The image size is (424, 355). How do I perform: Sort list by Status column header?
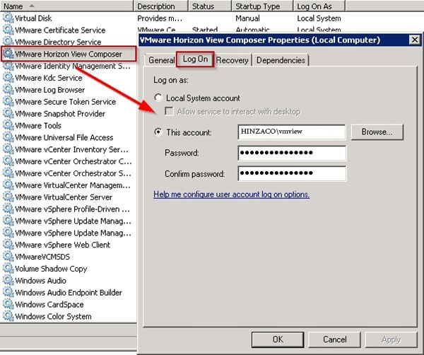pos(208,6)
